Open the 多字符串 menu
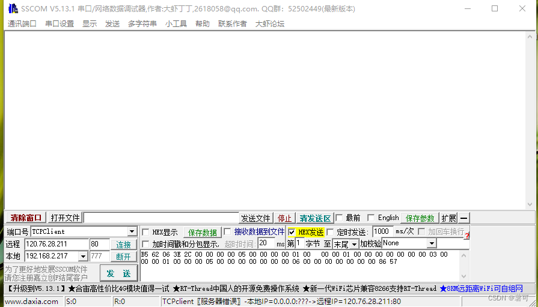 pos(142,23)
